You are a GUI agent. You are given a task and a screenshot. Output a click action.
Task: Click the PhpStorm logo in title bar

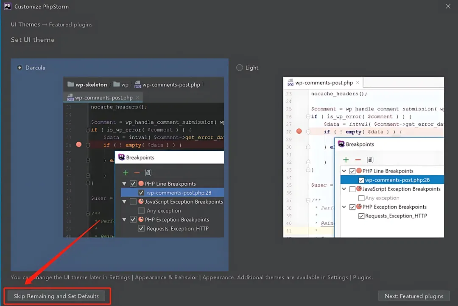tap(8, 6)
